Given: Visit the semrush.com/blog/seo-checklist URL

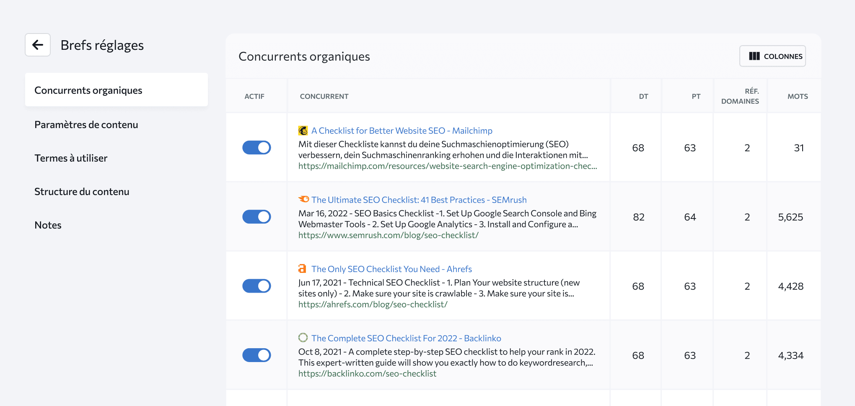Looking at the screenshot, I should tap(389, 235).
